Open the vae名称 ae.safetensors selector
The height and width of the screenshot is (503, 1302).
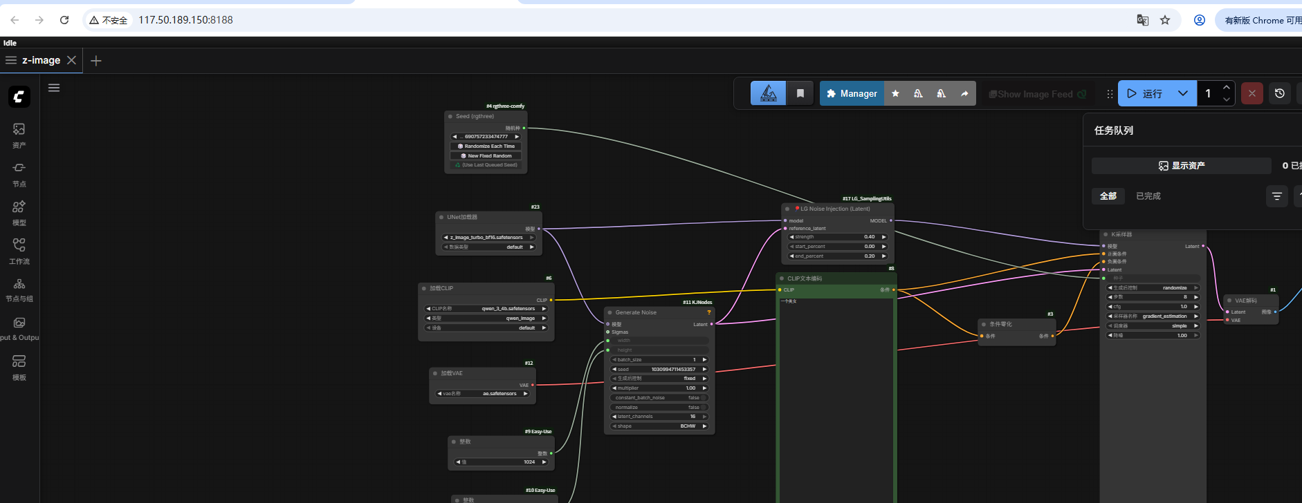click(x=483, y=394)
